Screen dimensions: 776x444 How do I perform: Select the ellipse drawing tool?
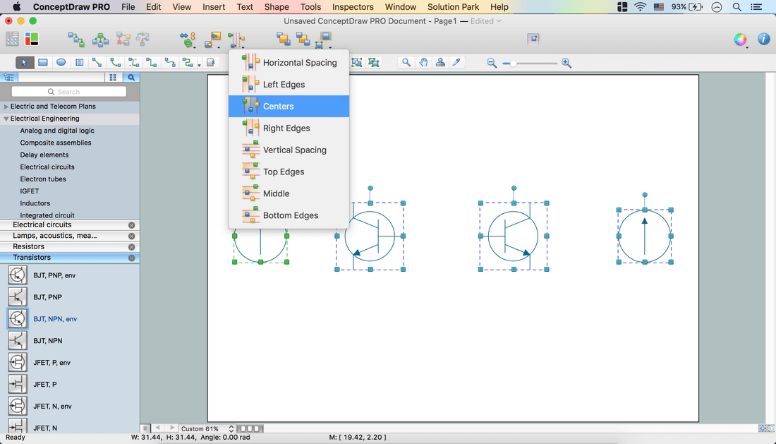(x=61, y=62)
